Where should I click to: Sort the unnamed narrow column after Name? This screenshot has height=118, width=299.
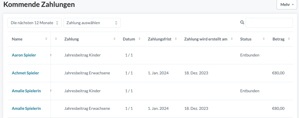point(56,39)
